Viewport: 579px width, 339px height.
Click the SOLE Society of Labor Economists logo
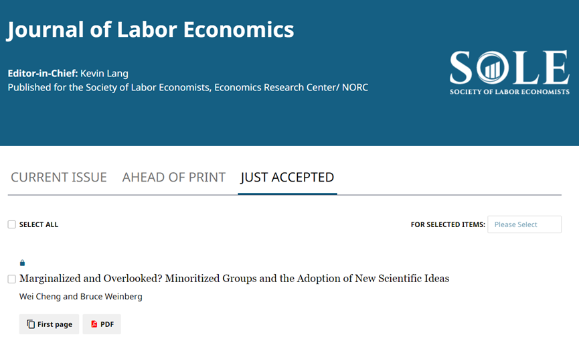(509, 72)
